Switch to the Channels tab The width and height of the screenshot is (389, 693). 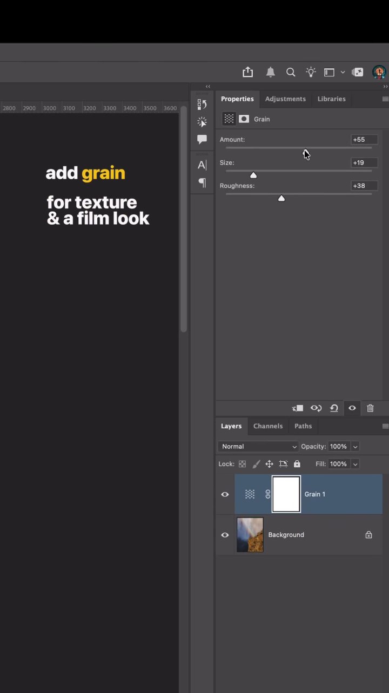point(268,426)
